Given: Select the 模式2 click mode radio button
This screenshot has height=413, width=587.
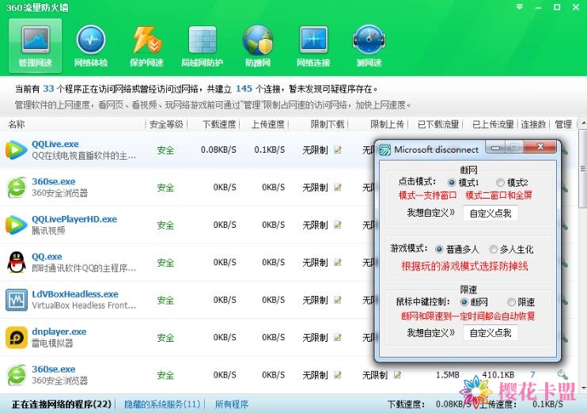Looking at the screenshot, I should [x=501, y=183].
